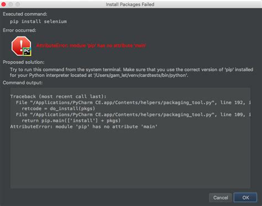Click the final AttributeError line in output
262x206 pixels.
click(84, 126)
